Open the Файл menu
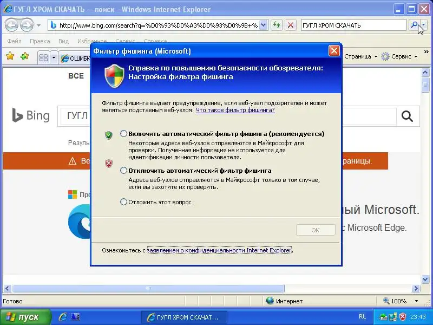The image size is (433, 325). (x=14, y=41)
